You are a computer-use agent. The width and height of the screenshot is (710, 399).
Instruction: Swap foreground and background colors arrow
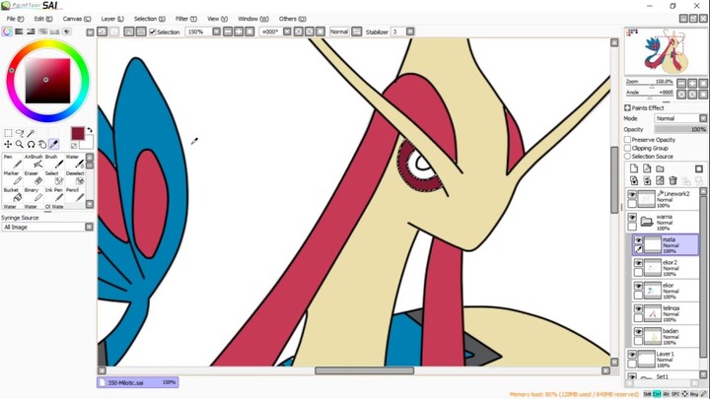click(90, 130)
